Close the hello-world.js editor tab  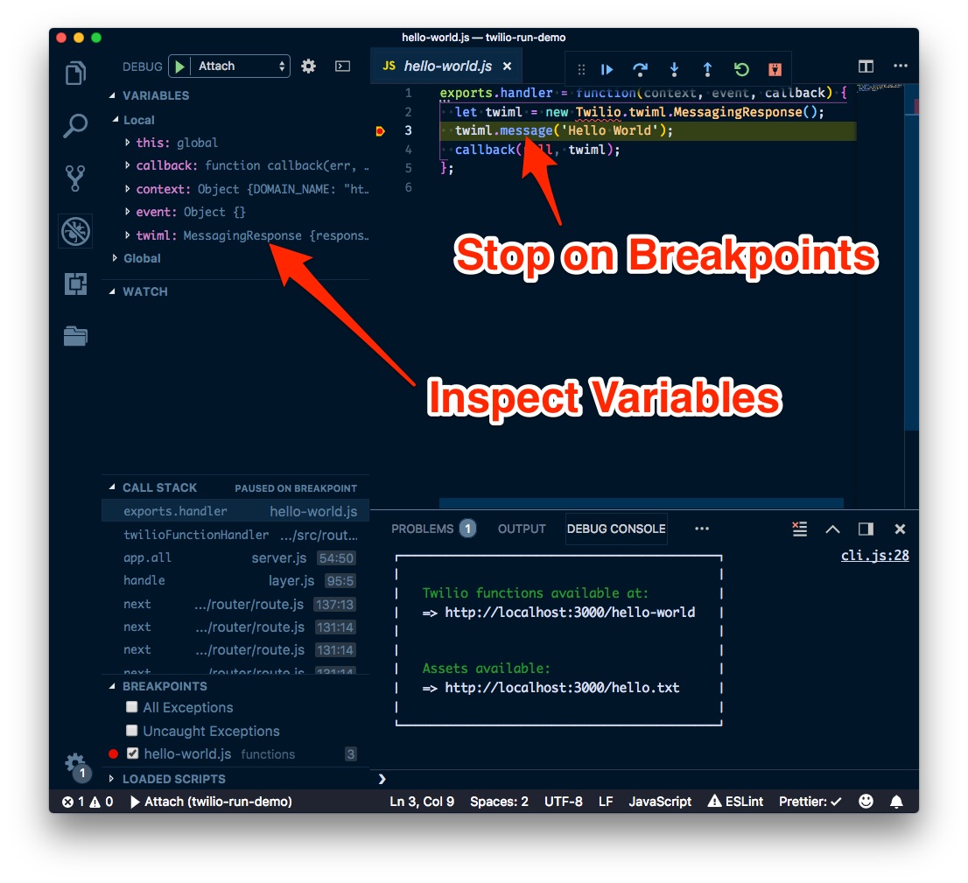tap(507, 66)
